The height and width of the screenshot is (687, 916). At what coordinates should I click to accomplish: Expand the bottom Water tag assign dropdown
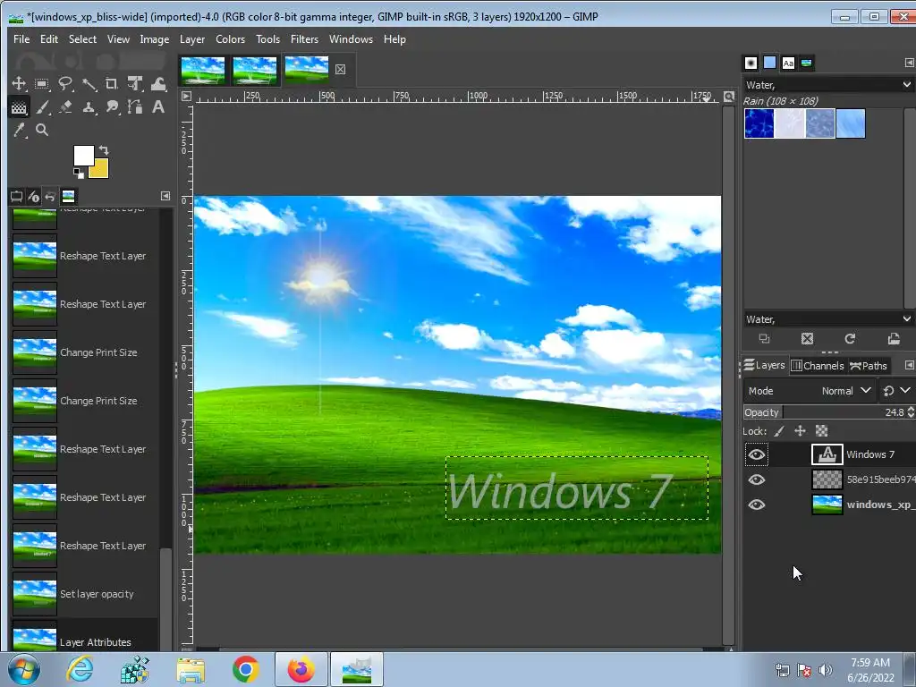[907, 319]
